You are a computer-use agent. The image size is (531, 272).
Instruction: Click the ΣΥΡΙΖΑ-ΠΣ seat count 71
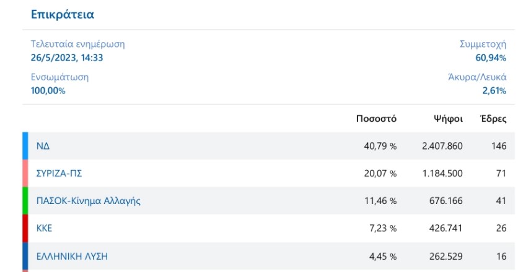coord(501,173)
